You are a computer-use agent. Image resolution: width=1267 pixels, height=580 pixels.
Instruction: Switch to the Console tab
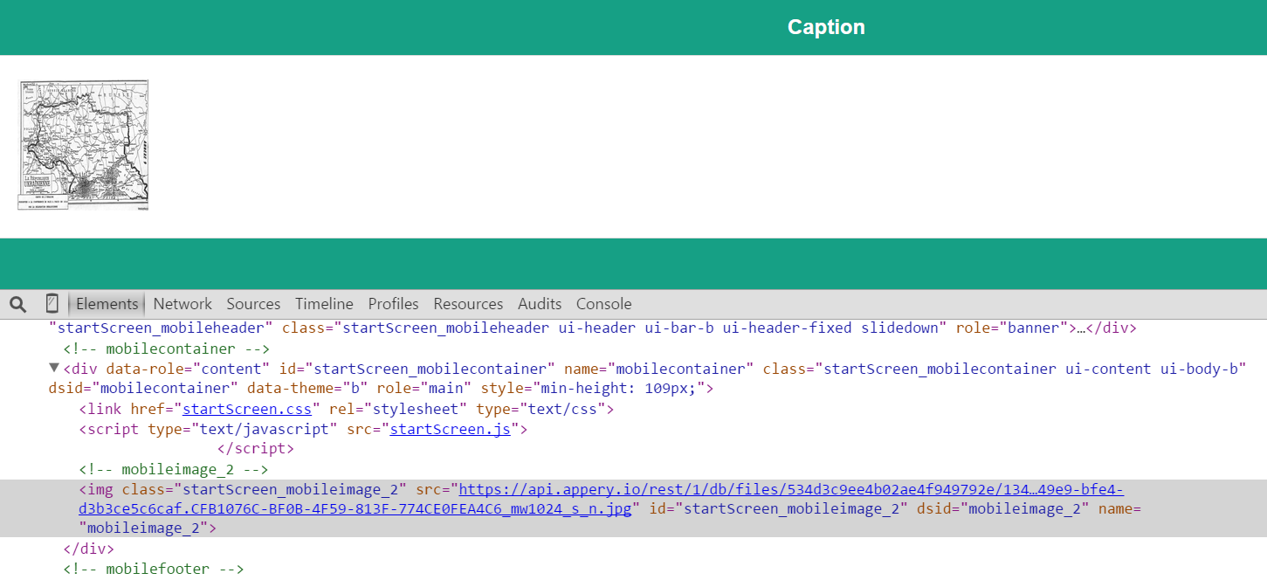coord(603,304)
